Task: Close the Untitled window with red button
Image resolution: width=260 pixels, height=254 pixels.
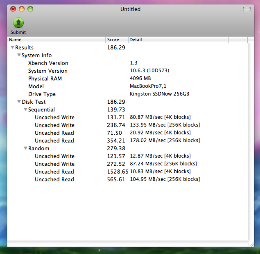Action: [13, 9]
